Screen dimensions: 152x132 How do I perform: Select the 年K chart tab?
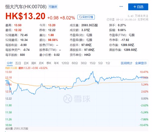[x=56, y=63]
